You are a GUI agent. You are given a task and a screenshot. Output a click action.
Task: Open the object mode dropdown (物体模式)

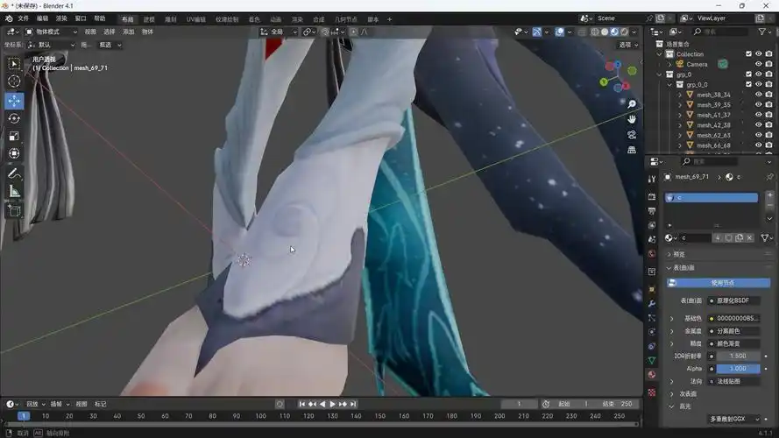pyautogui.click(x=51, y=32)
